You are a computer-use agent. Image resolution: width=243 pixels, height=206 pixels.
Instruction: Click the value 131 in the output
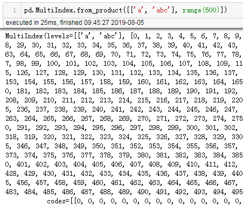pyautogui.click(x=116, y=73)
